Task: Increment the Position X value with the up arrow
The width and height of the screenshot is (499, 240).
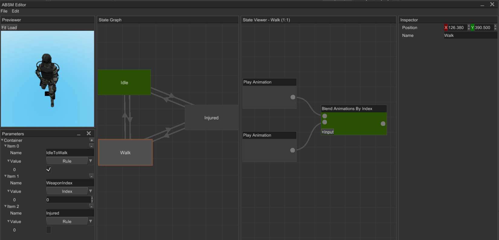Action: coord(469,26)
